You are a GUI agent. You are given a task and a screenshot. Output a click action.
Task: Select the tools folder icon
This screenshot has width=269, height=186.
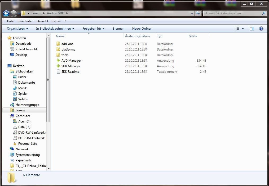coord(58,55)
